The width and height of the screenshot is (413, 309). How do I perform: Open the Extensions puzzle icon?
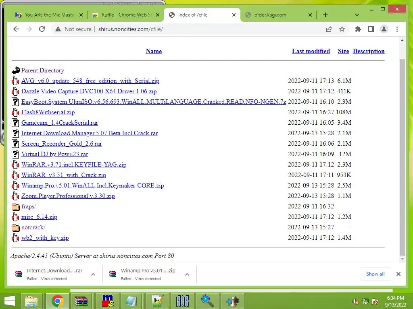(x=358, y=29)
